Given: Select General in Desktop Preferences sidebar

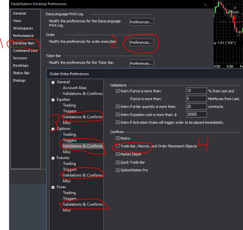Looking at the screenshot, I should pyautogui.click(x=19, y=13).
